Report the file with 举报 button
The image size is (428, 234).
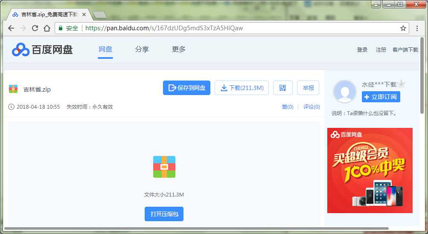[x=308, y=88]
